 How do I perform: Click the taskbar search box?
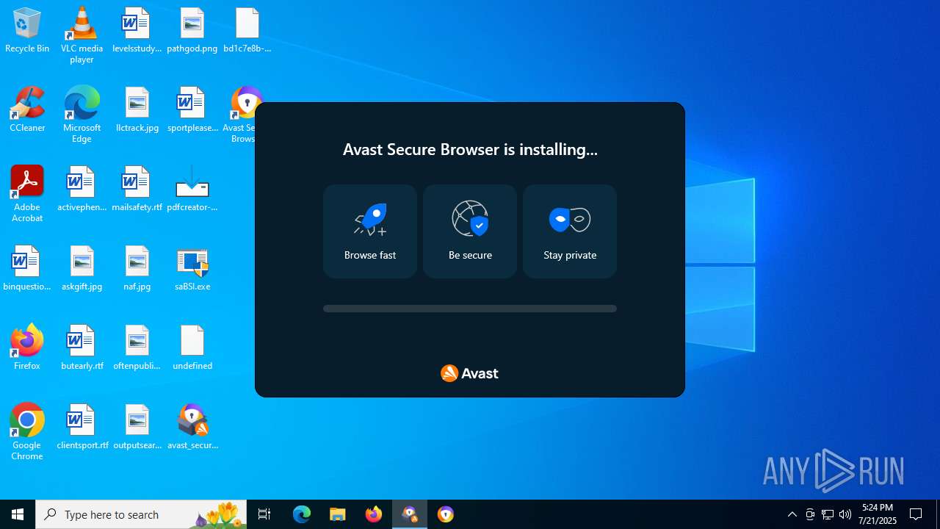pos(141,514)
